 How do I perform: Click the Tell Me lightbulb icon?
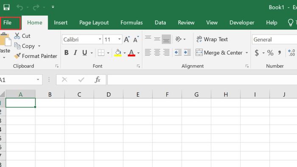pyautogui.click(x=290, y=22)
